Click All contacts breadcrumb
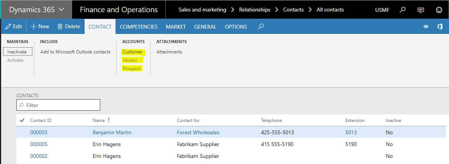 coord(330,10)
